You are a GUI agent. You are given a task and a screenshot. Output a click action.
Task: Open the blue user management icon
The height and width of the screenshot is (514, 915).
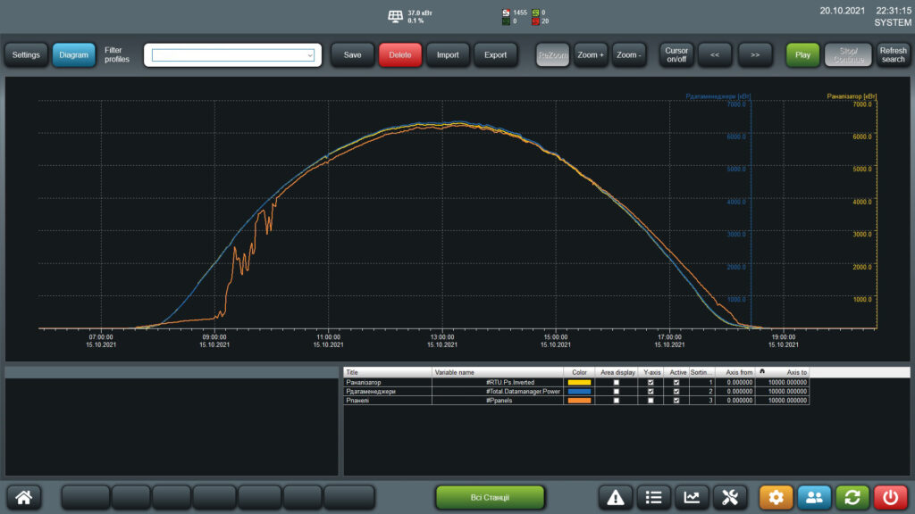pos(814,497)
